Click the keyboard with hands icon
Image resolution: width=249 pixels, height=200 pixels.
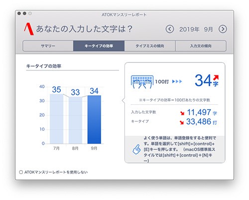point(142,82)
